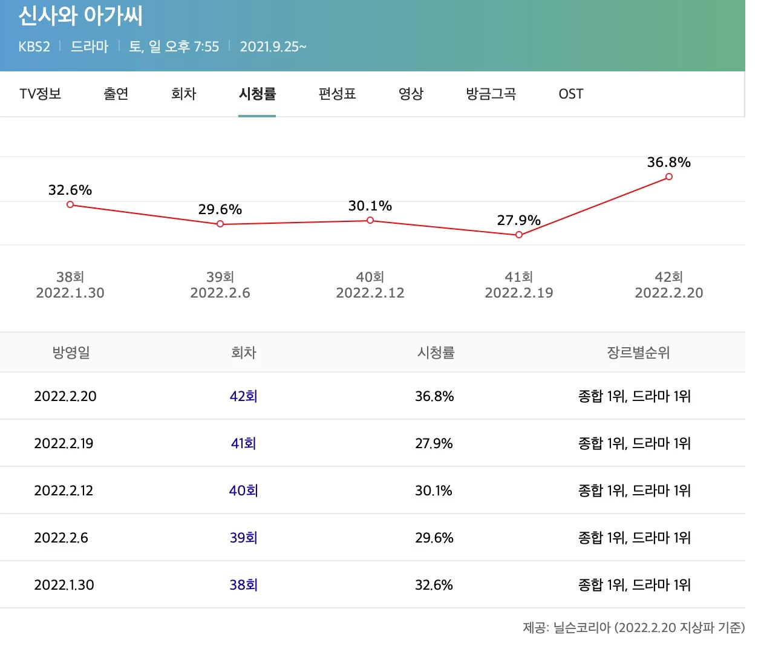
Task: Open the 출연 tab
Action: coord(116,94)
